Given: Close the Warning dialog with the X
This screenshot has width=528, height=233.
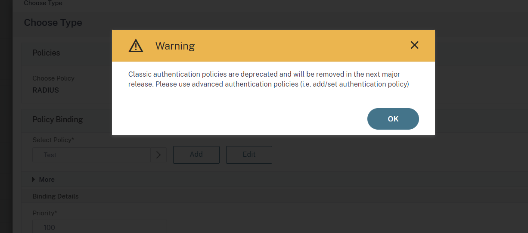Looking at the screenshot, I should [414, 45].
